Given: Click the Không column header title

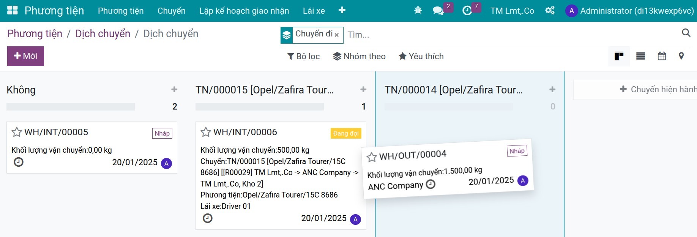Looking at the screenshot, I should (x=21, y=90).
